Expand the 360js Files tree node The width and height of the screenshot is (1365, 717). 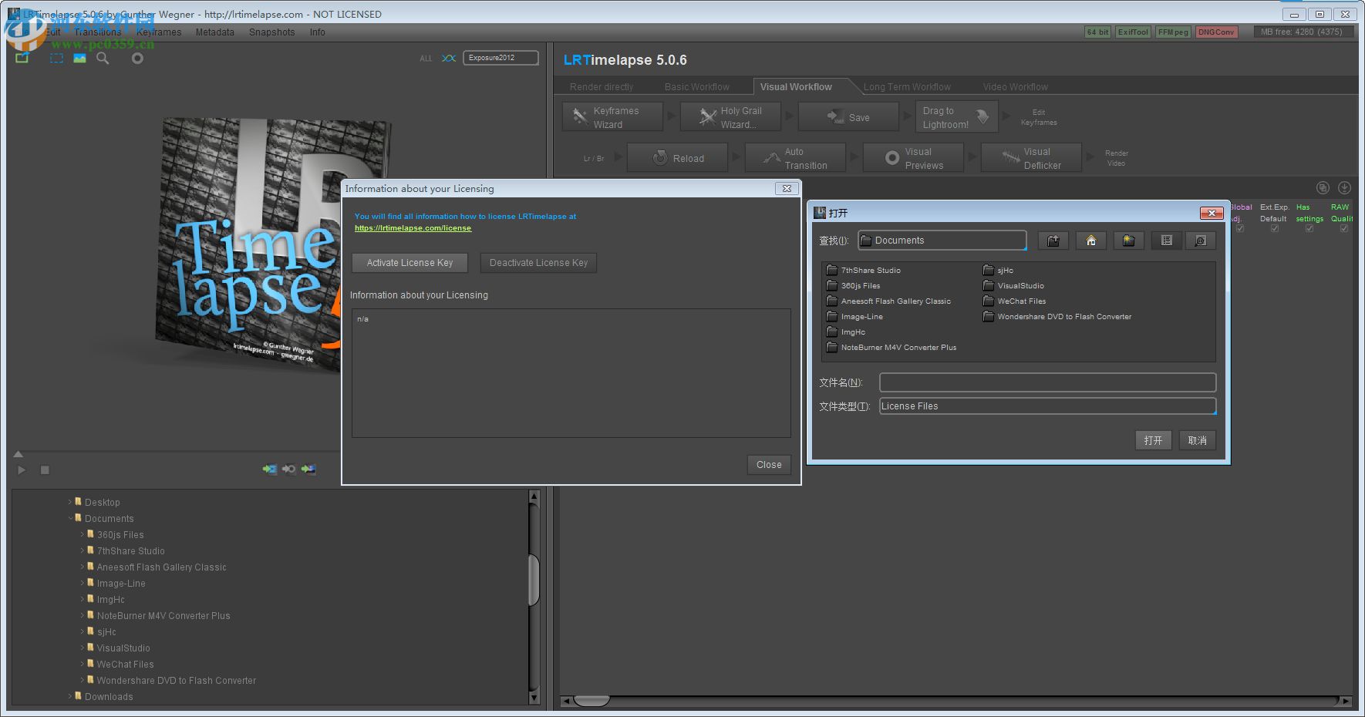click(x=83, y=534)
